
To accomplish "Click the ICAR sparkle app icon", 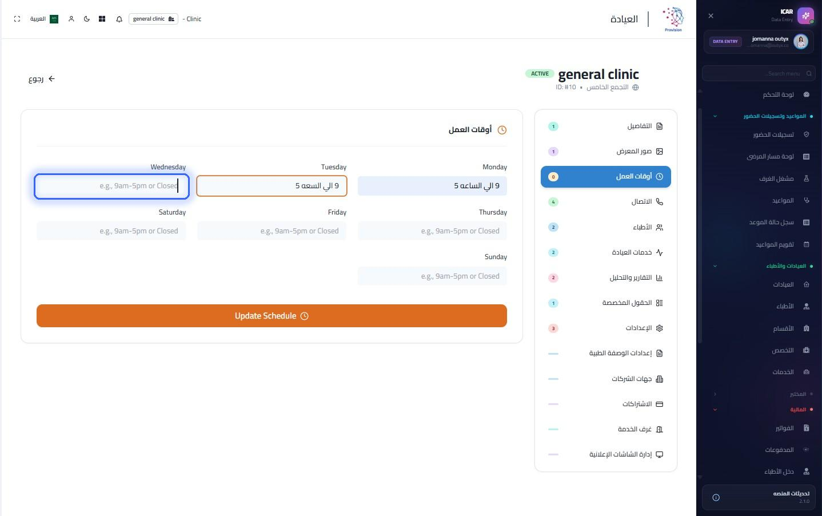I will click(805, 15).
